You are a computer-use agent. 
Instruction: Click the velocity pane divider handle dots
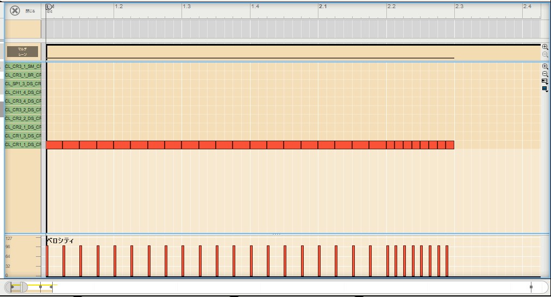pyautogui.click(x=277, y=234)
